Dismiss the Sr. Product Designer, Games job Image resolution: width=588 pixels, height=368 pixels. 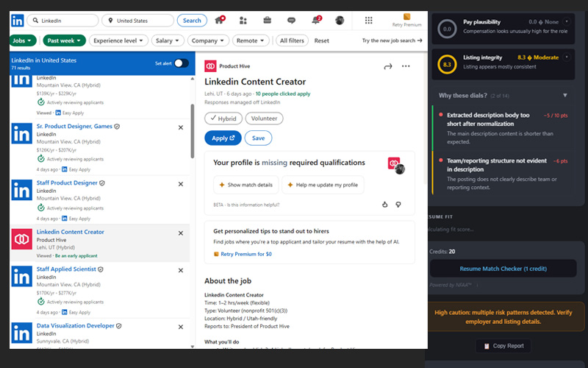[x=181, y=127]
